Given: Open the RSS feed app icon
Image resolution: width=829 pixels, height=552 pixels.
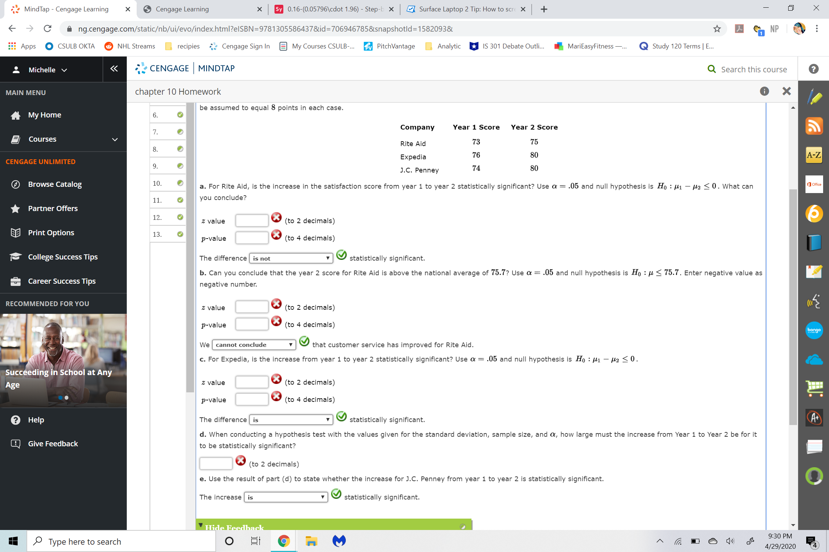Looking at the screenshot, I should point(814,126).
